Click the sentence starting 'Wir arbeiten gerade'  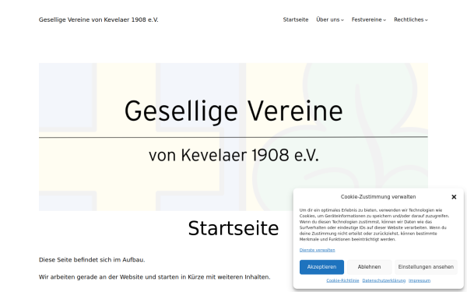tap(155, 277)
